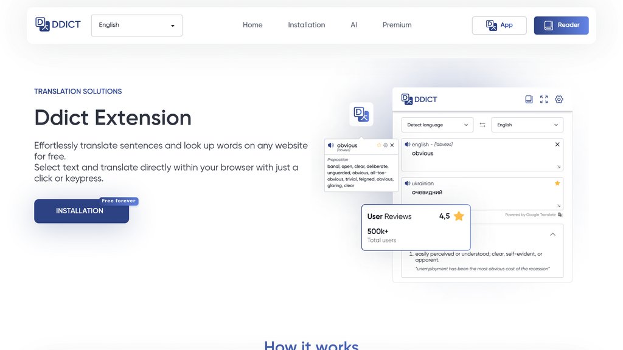The width and height of the screenshot is (623, 350).
Task: Click the resize handle of the english box
Action: pos(559,167)
